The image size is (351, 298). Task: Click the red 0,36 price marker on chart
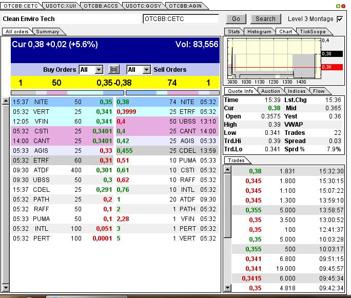[x=332, y=67]
